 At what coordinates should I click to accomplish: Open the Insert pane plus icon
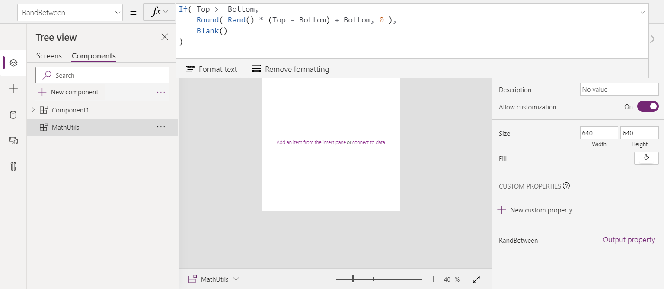tap(13, 89)
